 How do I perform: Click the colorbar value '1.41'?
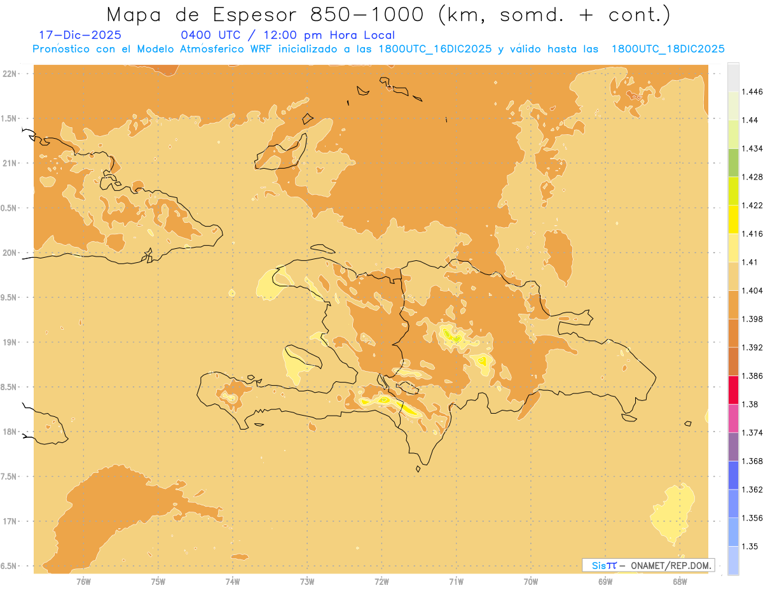click(x=750, y=262)
